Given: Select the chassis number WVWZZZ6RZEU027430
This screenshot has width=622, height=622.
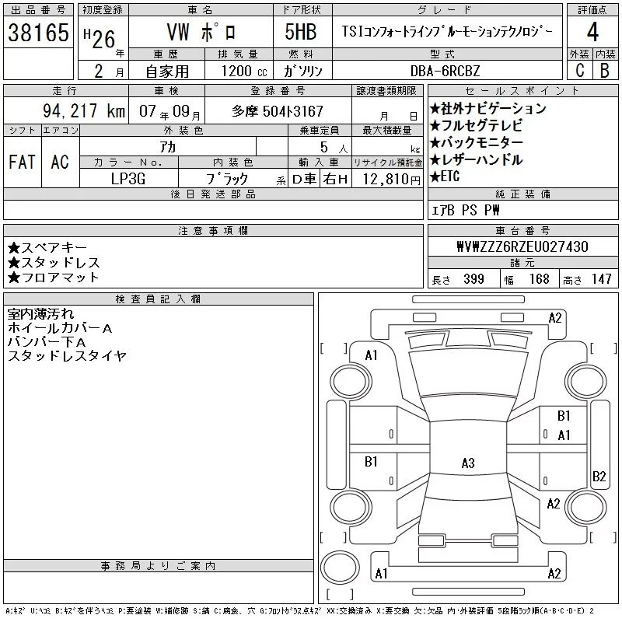Looking at the screenshot, I should point(522,246).
